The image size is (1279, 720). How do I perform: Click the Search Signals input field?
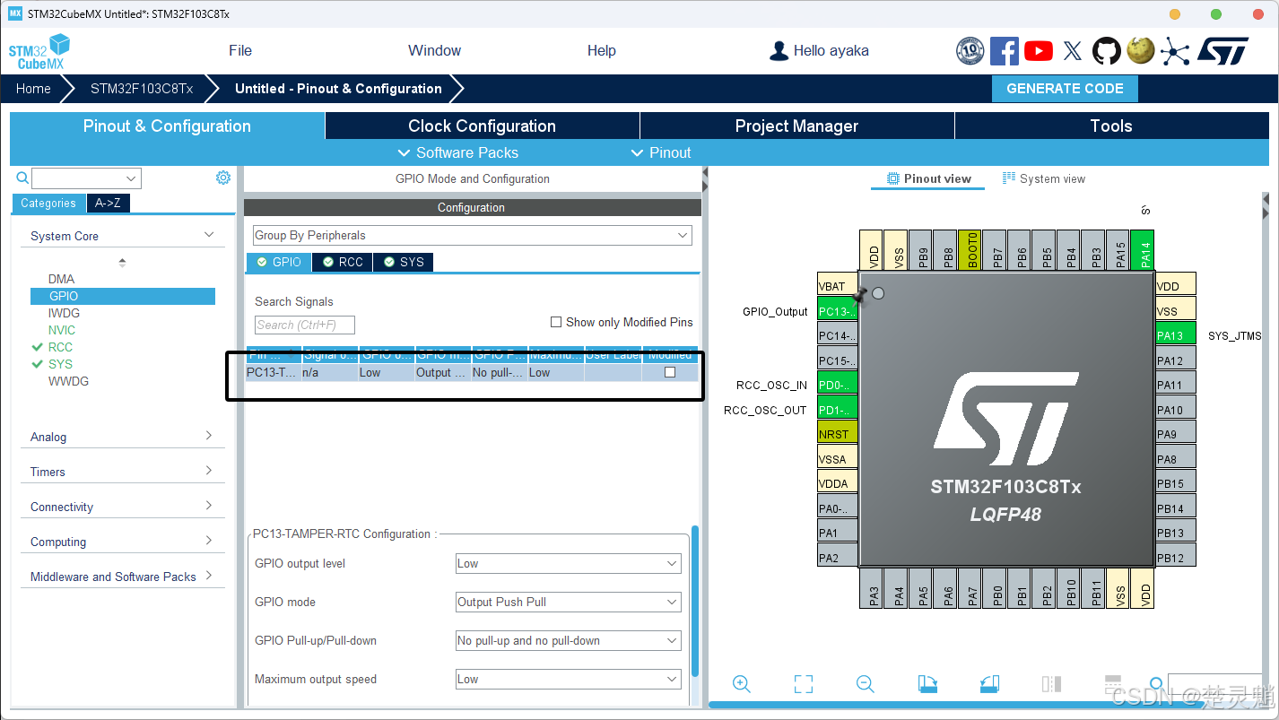[x=304, y=325]
